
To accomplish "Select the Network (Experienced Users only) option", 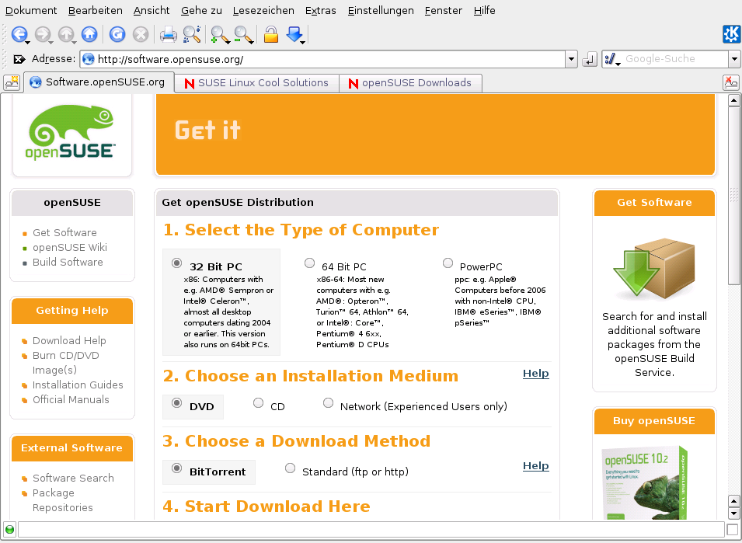I will tap(328, 403).
